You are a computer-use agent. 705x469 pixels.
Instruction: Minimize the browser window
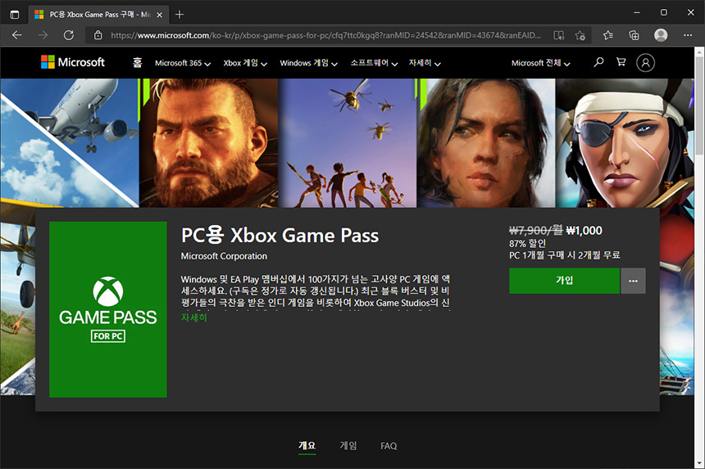637,12
